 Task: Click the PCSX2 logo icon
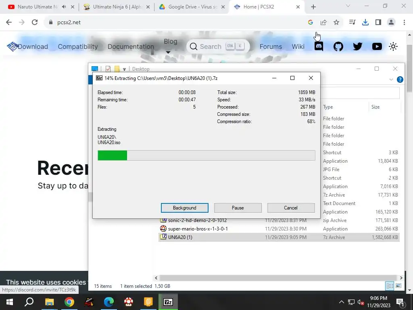12,47
